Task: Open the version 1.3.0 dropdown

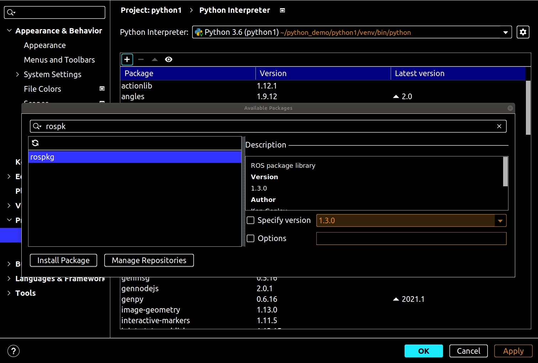Action: pyautogui.click(x=500, y=220)
